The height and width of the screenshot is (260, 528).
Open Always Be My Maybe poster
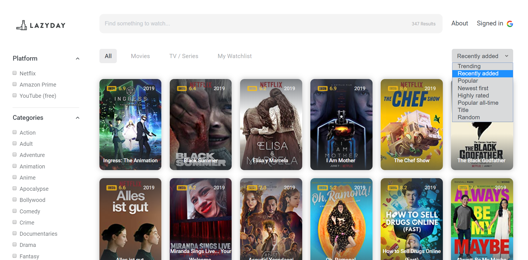[482, 219]
